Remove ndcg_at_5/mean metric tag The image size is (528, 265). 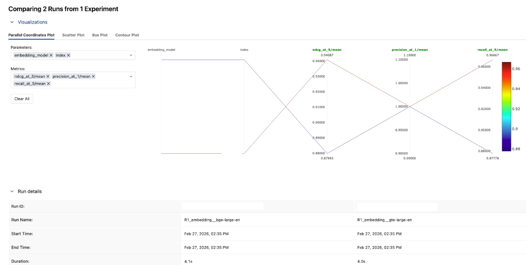point(48,77)
